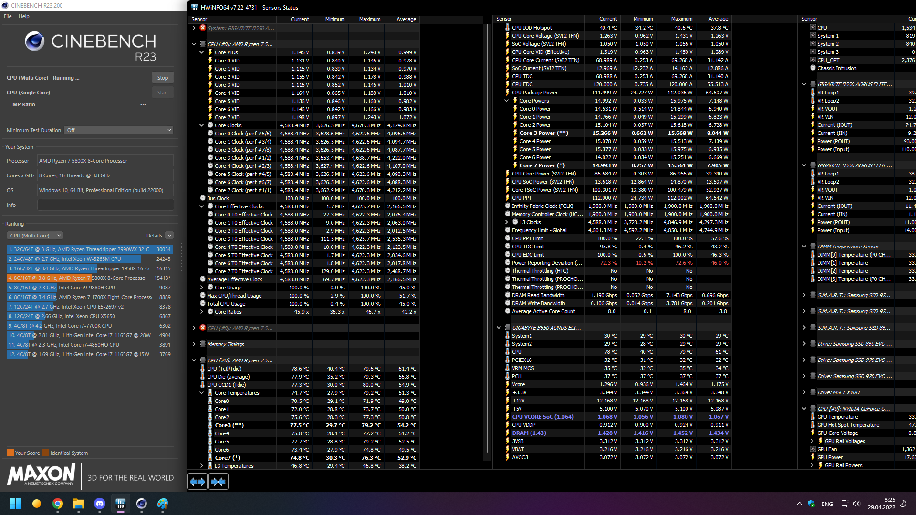Click the expand columns arrows button
The image size is (916, 515).
click(x=198, y=482)
